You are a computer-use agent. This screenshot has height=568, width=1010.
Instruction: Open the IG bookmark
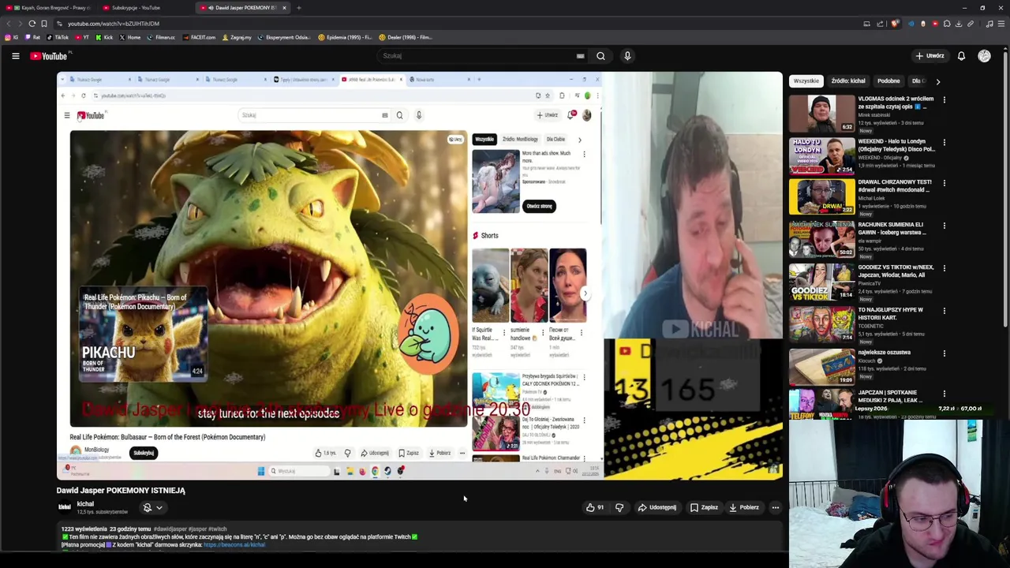point(12,37)
